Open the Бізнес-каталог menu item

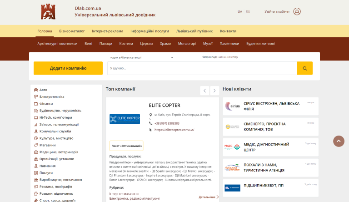point(72,31)
